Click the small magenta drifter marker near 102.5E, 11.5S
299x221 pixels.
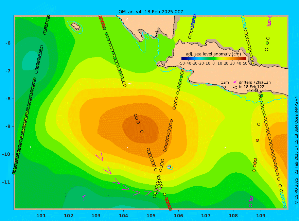tap(84, 197)
